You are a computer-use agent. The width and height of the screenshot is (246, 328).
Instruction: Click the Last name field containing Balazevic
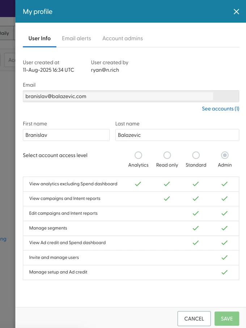coord(177,135)
